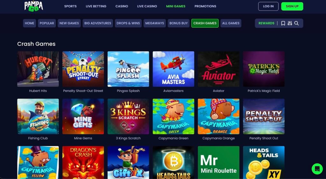Open the search magnifier icon
The height and width of the screenshot is (179, 326).
[296, 23]
